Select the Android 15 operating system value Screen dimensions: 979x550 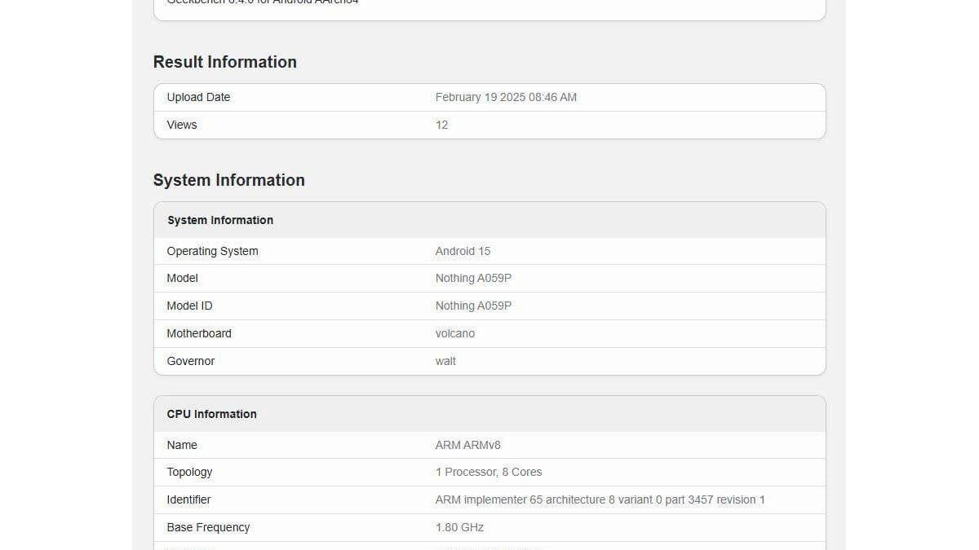point(463,251)
